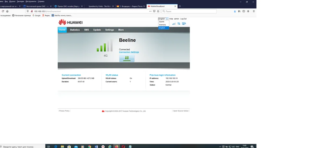Click the Firefox search field
The image size is (320, 148).
coord(189,11)
